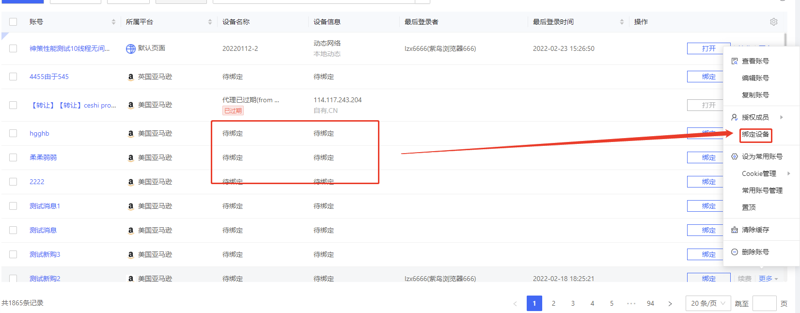Click the 查看账号 document icon
800x313 pixels.
[735, 61]
